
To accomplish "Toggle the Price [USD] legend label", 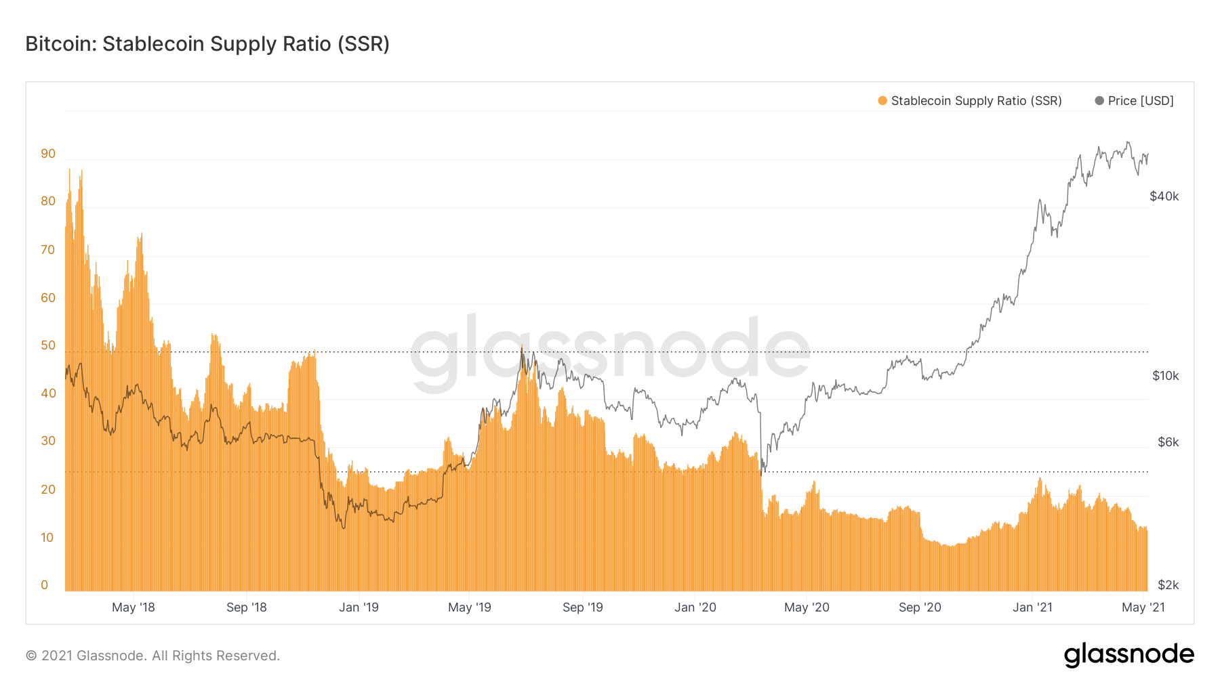I will tap(1141, 101).
